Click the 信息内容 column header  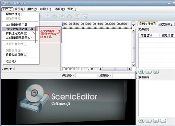coord(167,36)
